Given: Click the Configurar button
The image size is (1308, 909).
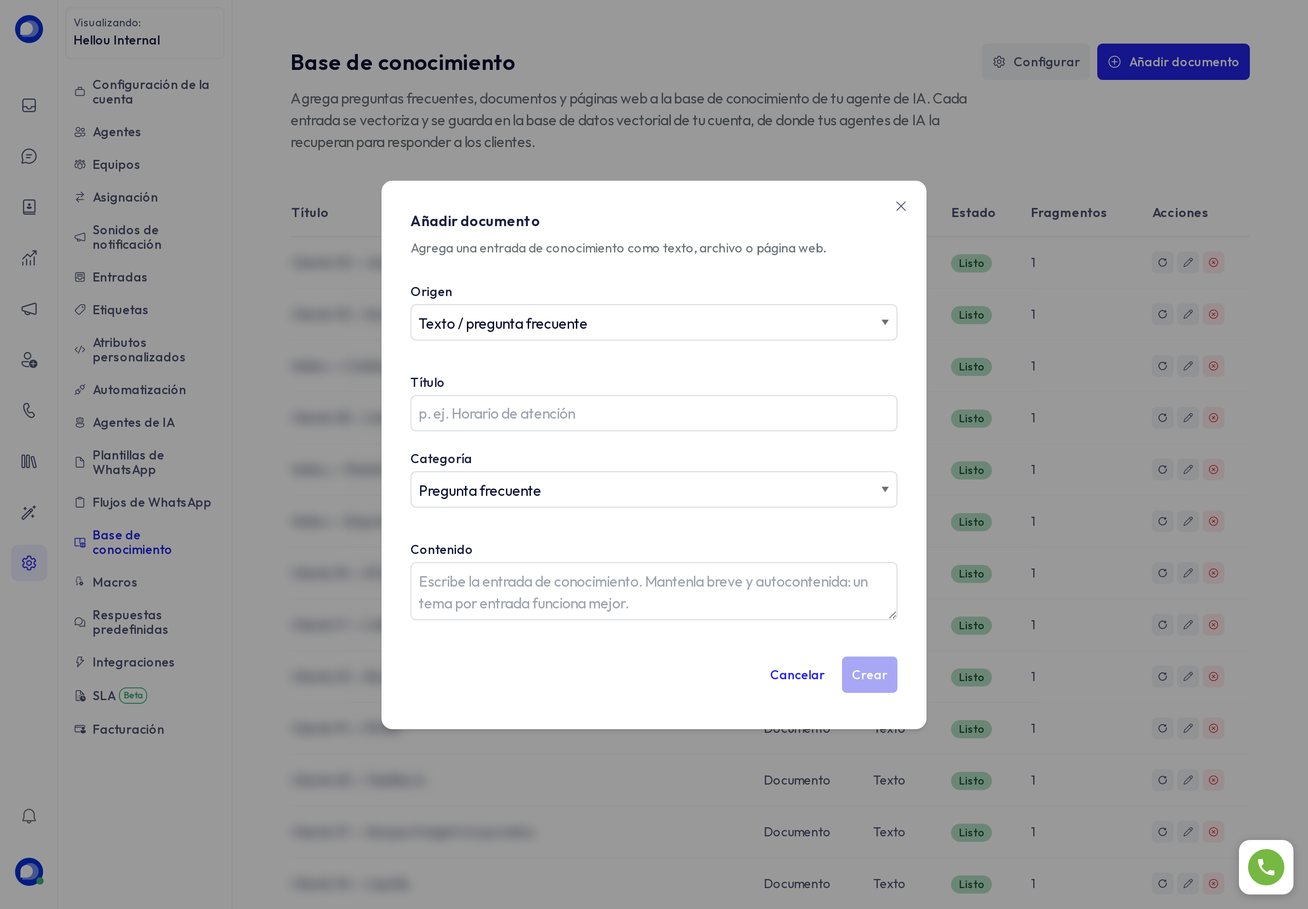Looking at the screenshot, I should pos(1035,62).
